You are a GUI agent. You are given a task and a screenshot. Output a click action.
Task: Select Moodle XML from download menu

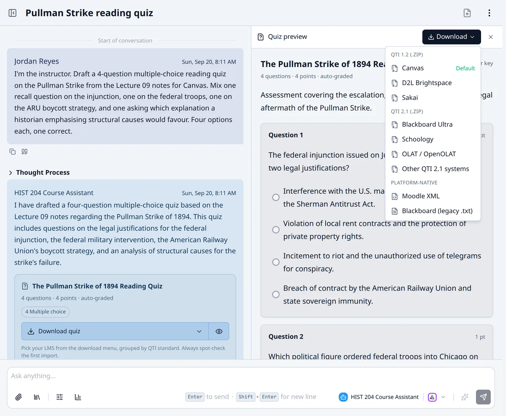(x=433, y=196)
